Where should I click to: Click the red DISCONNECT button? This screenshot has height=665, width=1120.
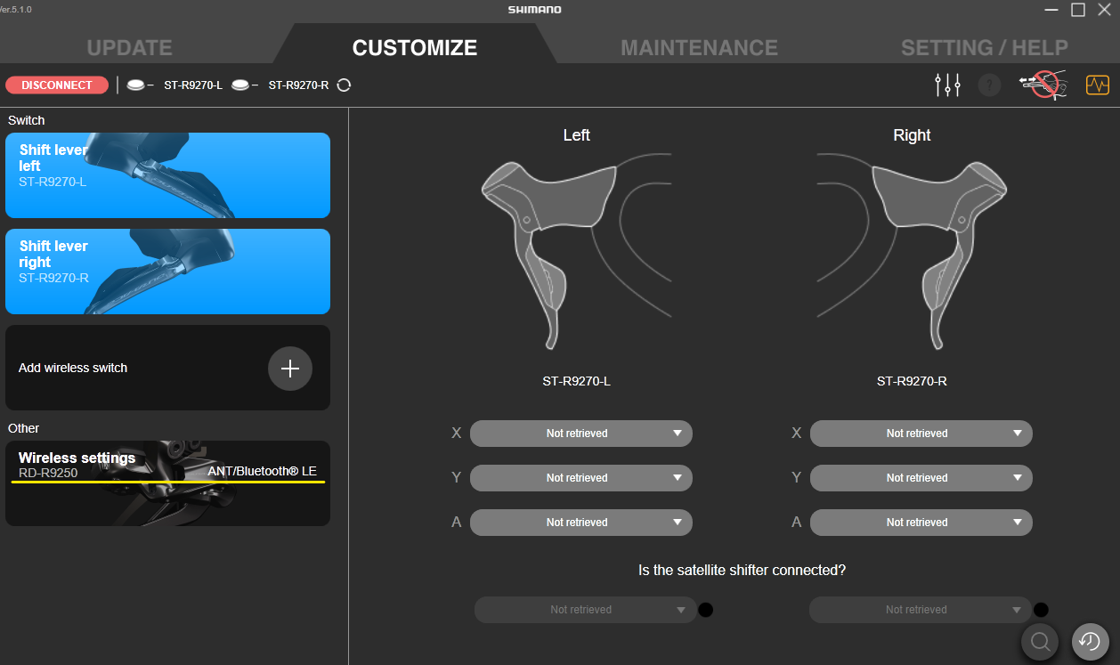pos(57,85)
